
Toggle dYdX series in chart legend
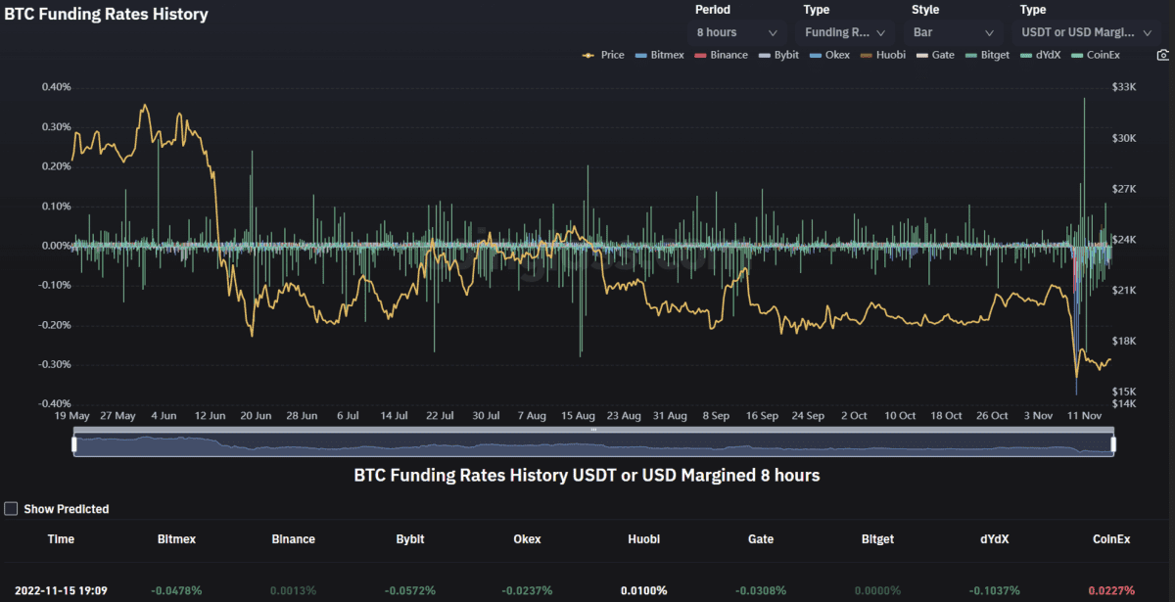pos(1040,55)
